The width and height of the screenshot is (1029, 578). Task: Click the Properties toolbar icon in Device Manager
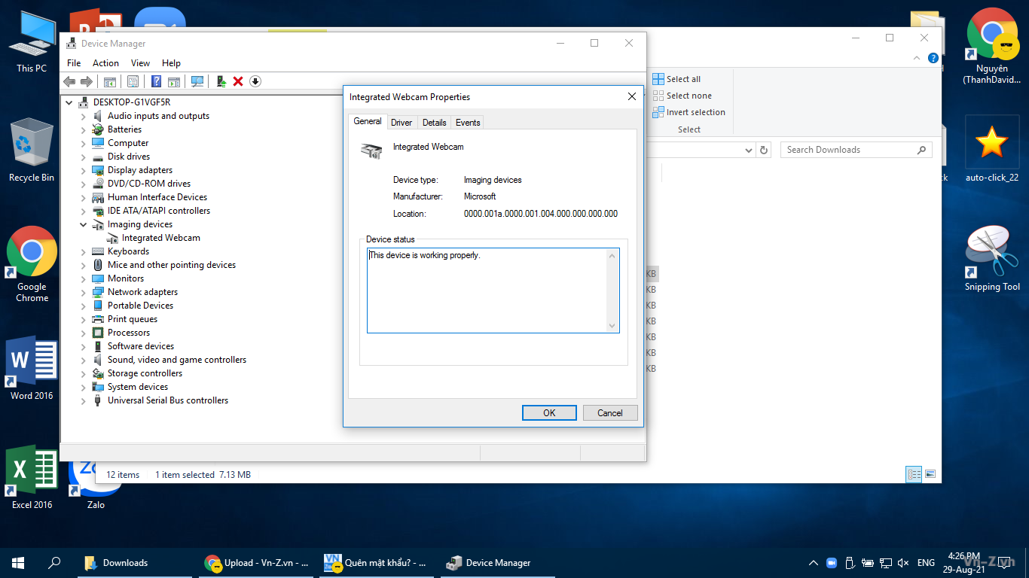(x=133, y=81)
